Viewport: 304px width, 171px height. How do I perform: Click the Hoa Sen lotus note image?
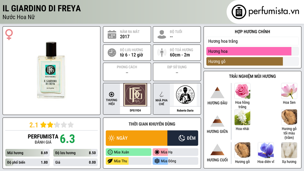click(289, 91)
